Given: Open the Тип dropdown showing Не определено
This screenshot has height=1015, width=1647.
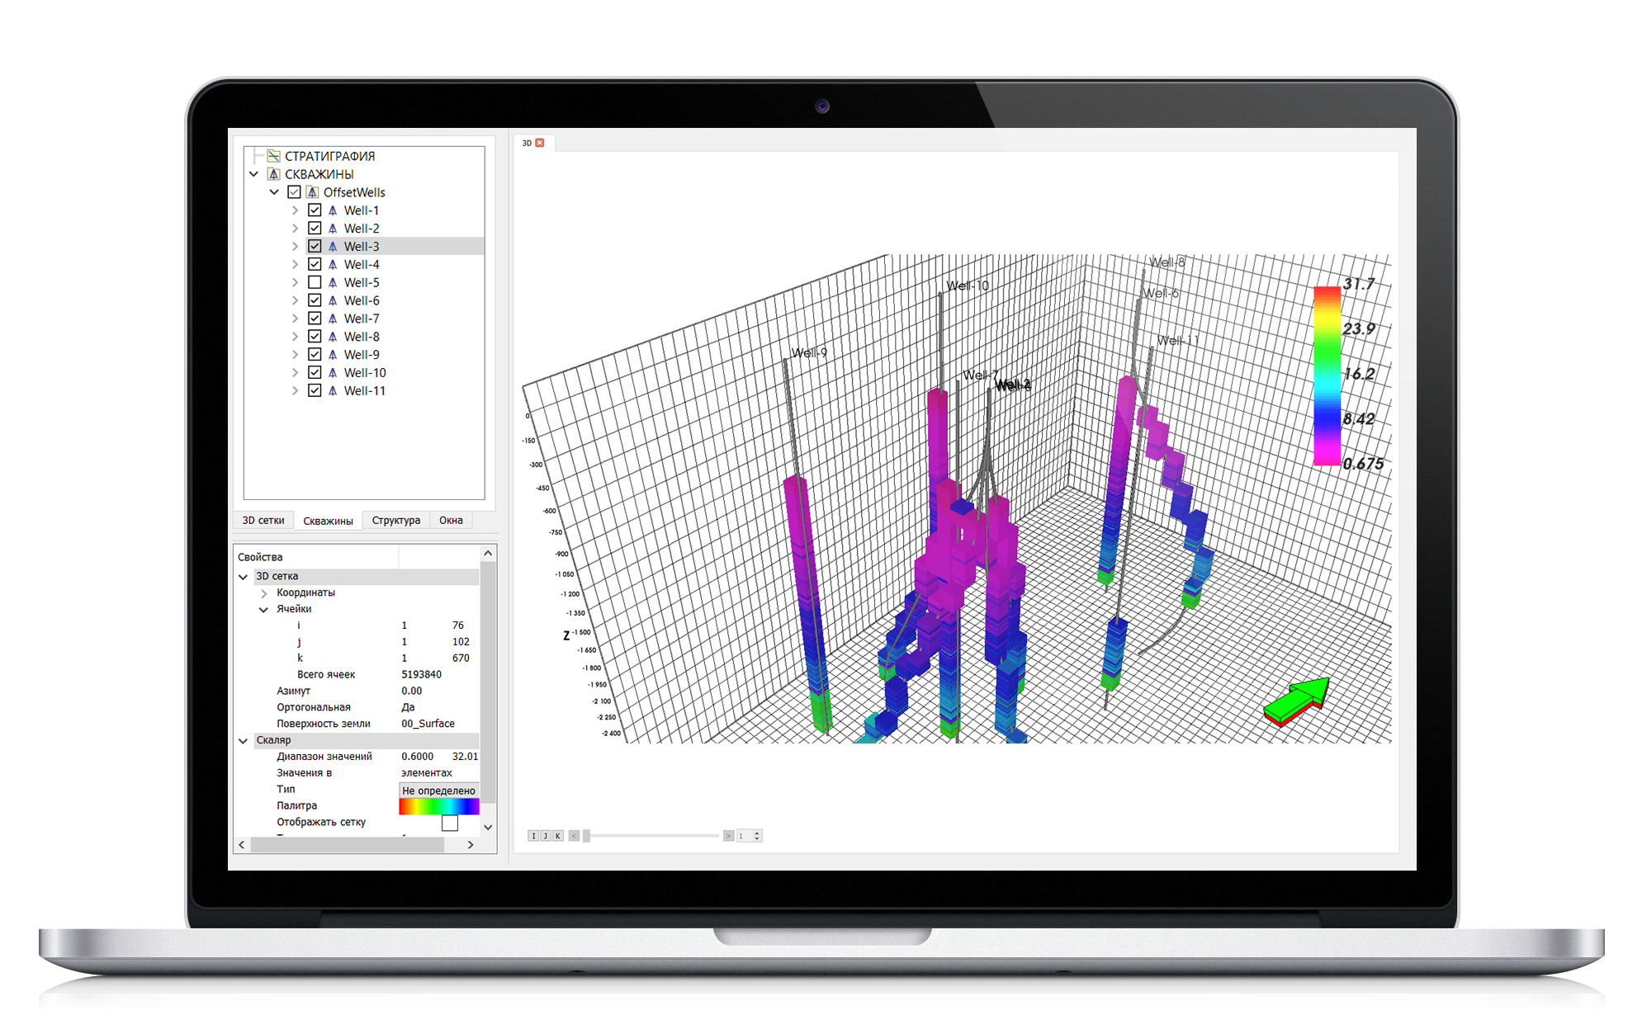Looking at the screenshot, I should coord(438,791).
